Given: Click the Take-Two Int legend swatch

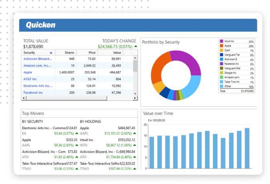Looking at the screenshot, I should pos(221,82).
